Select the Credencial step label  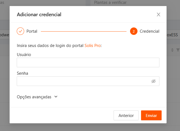(149, 31)
